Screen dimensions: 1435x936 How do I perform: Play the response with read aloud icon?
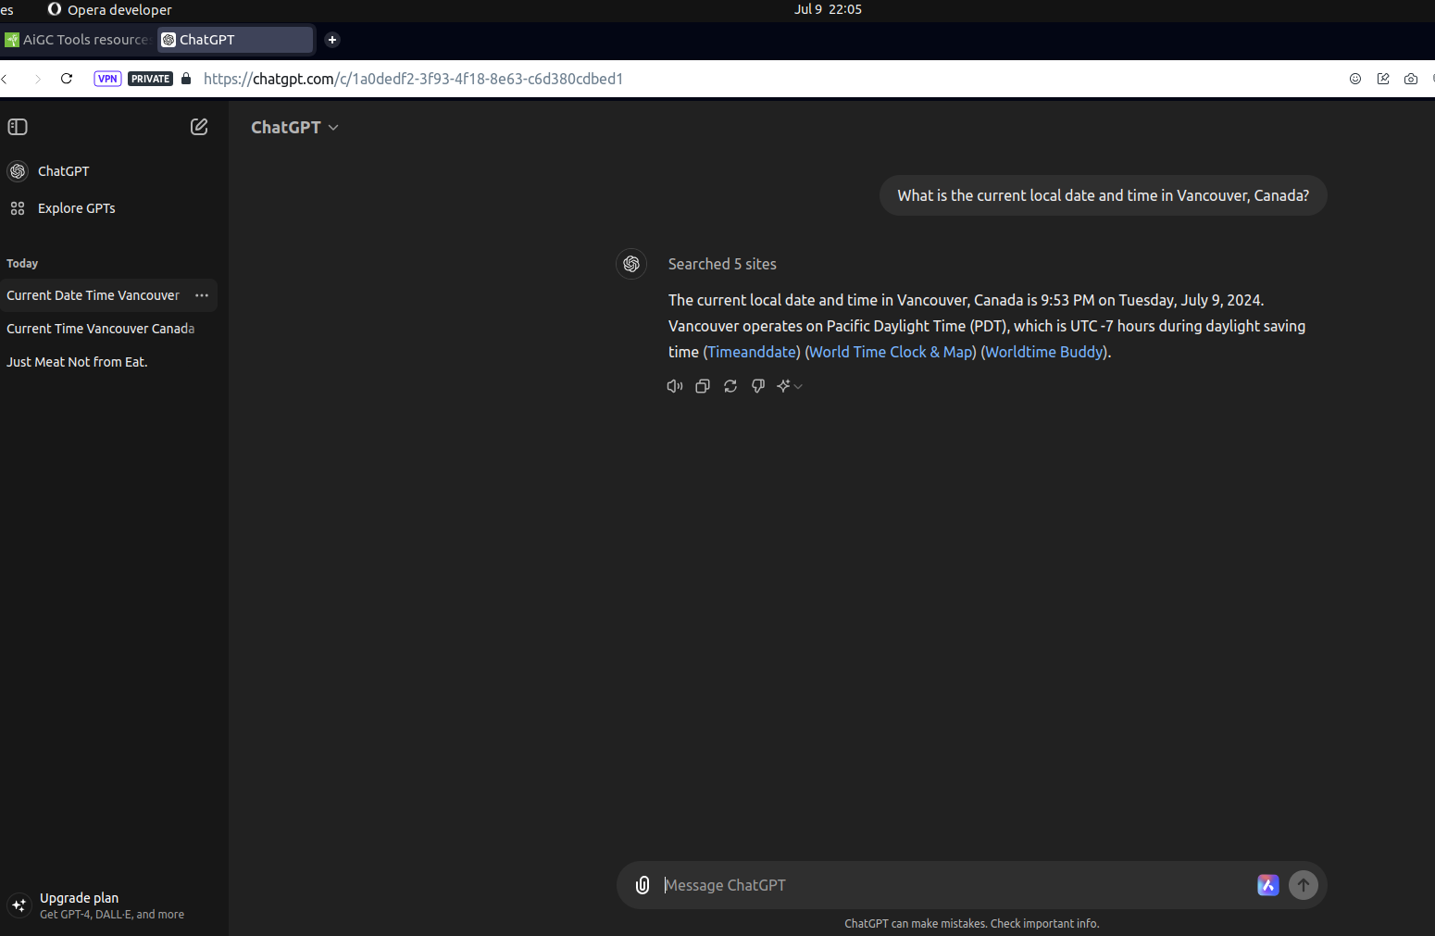tap(675, 386)
